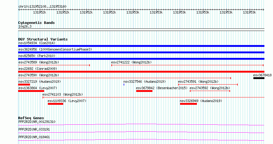273x144 pixels.
Task: Select the blue bar under nsv825650
Action: (141, 59)
